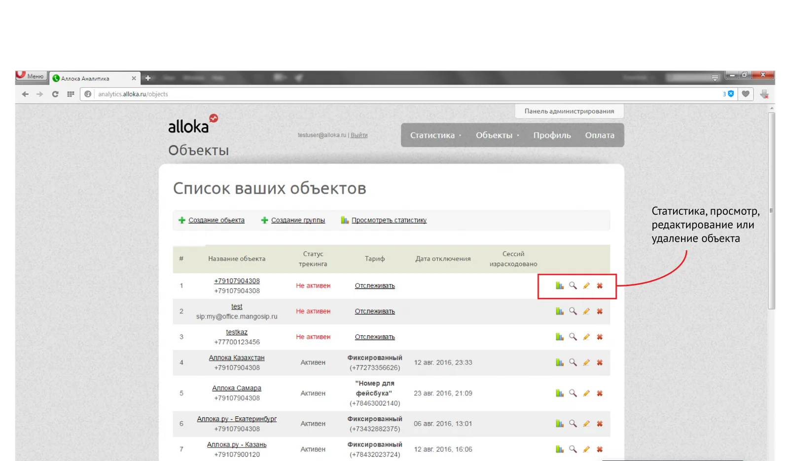Screen dimensions: 789x461
Task: Delete the test object in row 2
Action: (x=600, y=311)
